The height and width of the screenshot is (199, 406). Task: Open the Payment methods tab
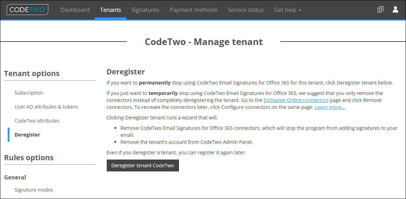[x=194, y=10]
